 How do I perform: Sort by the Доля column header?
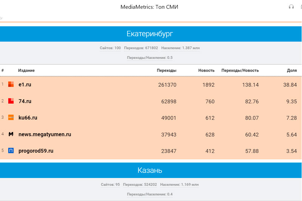click(291, 71)
